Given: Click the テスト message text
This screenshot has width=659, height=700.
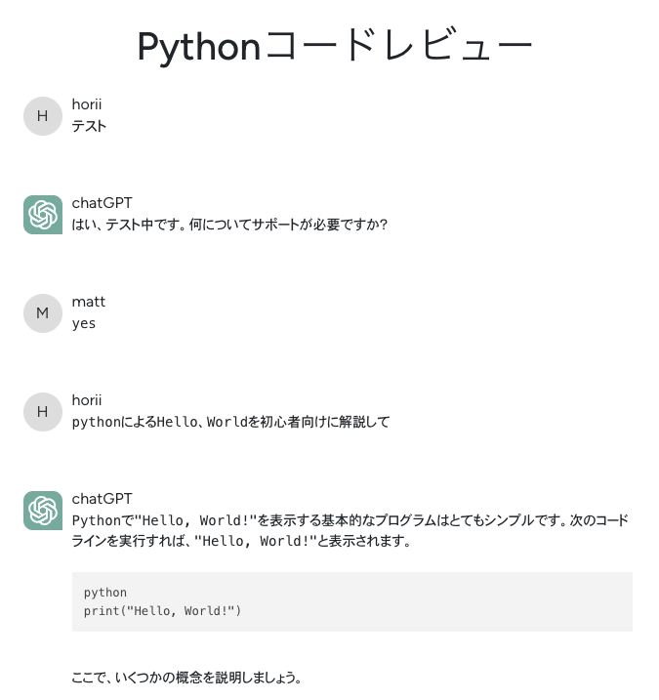Looking at the screenshot, I should (89, 126).
